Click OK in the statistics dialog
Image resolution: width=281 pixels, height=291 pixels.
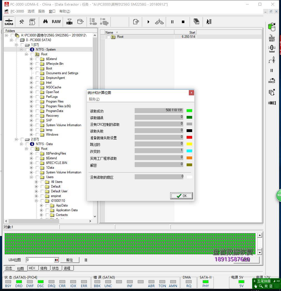181,196
